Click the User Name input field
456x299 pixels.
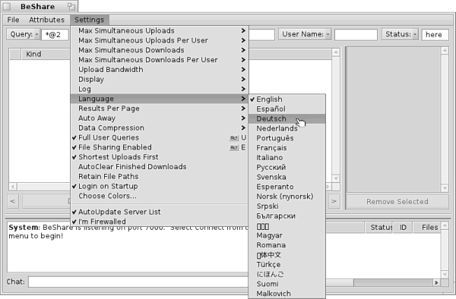click(x=356, y=35)
